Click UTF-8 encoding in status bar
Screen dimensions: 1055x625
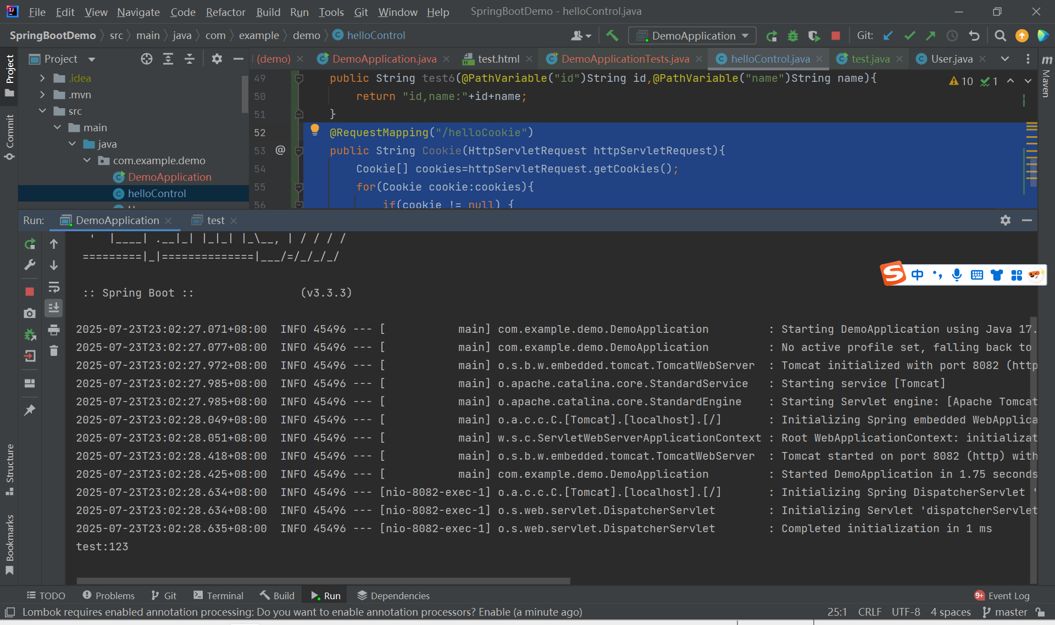click(x=906, y=612)
